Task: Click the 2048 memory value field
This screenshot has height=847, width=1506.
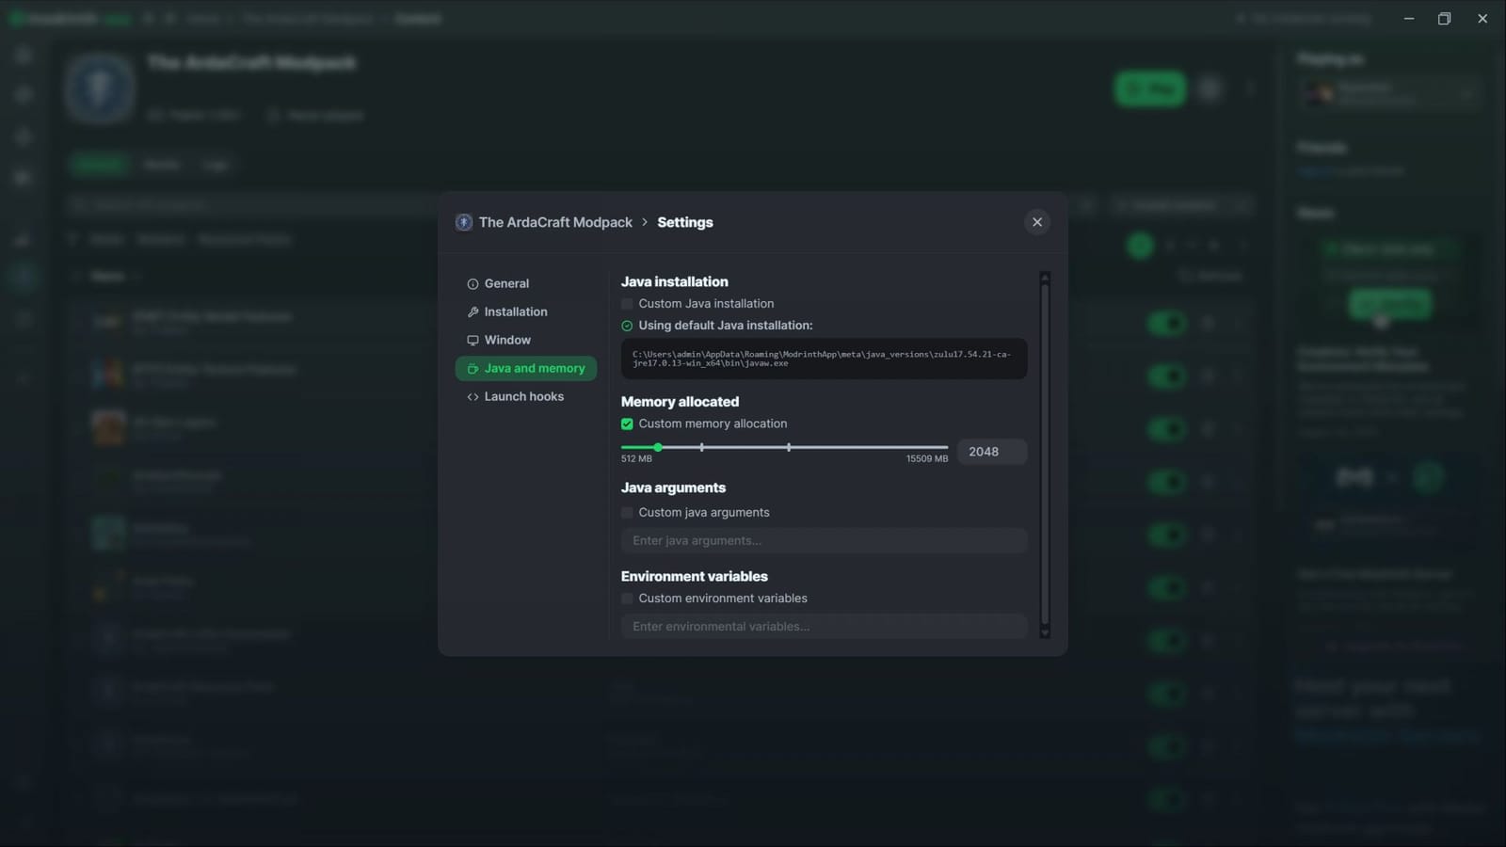Action: (991, 452)
